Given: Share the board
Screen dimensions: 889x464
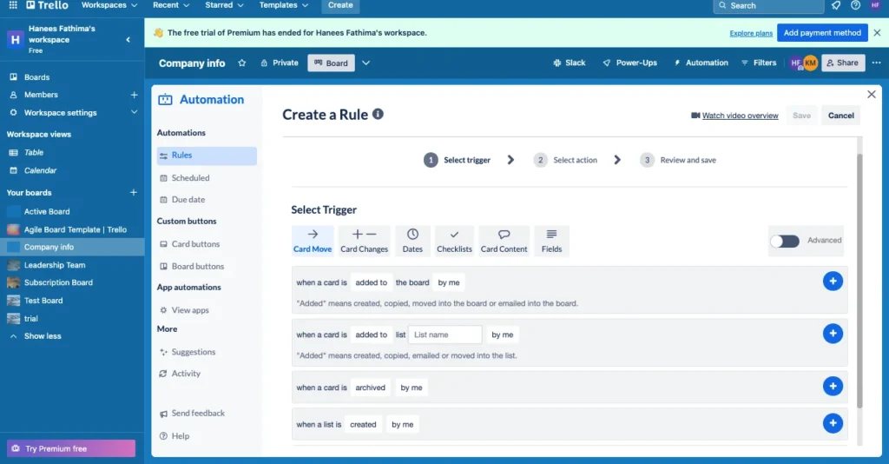Looking at the screenshot, I should pos(843,63).
